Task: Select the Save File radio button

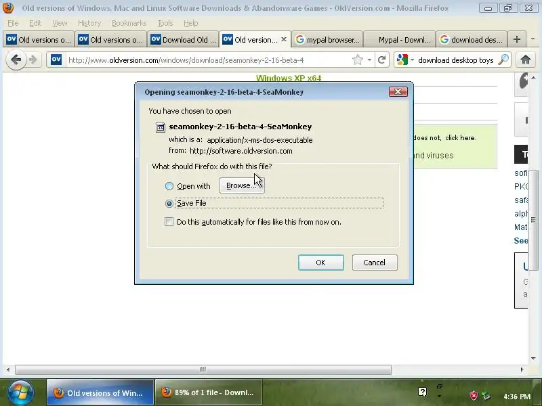Action: [169, 204]
